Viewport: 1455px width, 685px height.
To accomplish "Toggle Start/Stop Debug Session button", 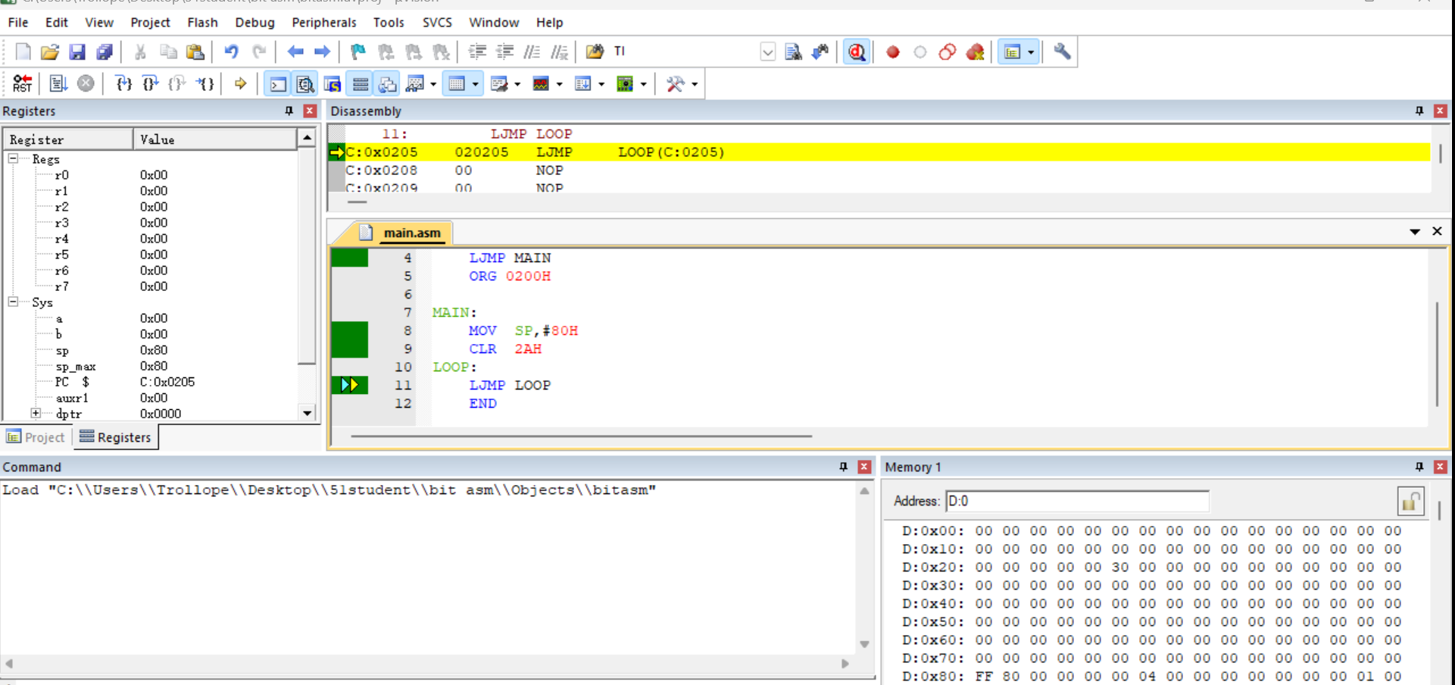I will pyautogui.click(x=857, y=52).
